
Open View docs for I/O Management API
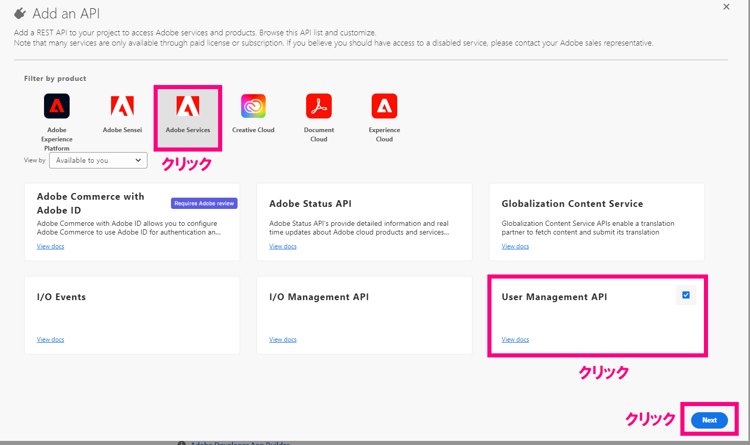tap(283, 340)
